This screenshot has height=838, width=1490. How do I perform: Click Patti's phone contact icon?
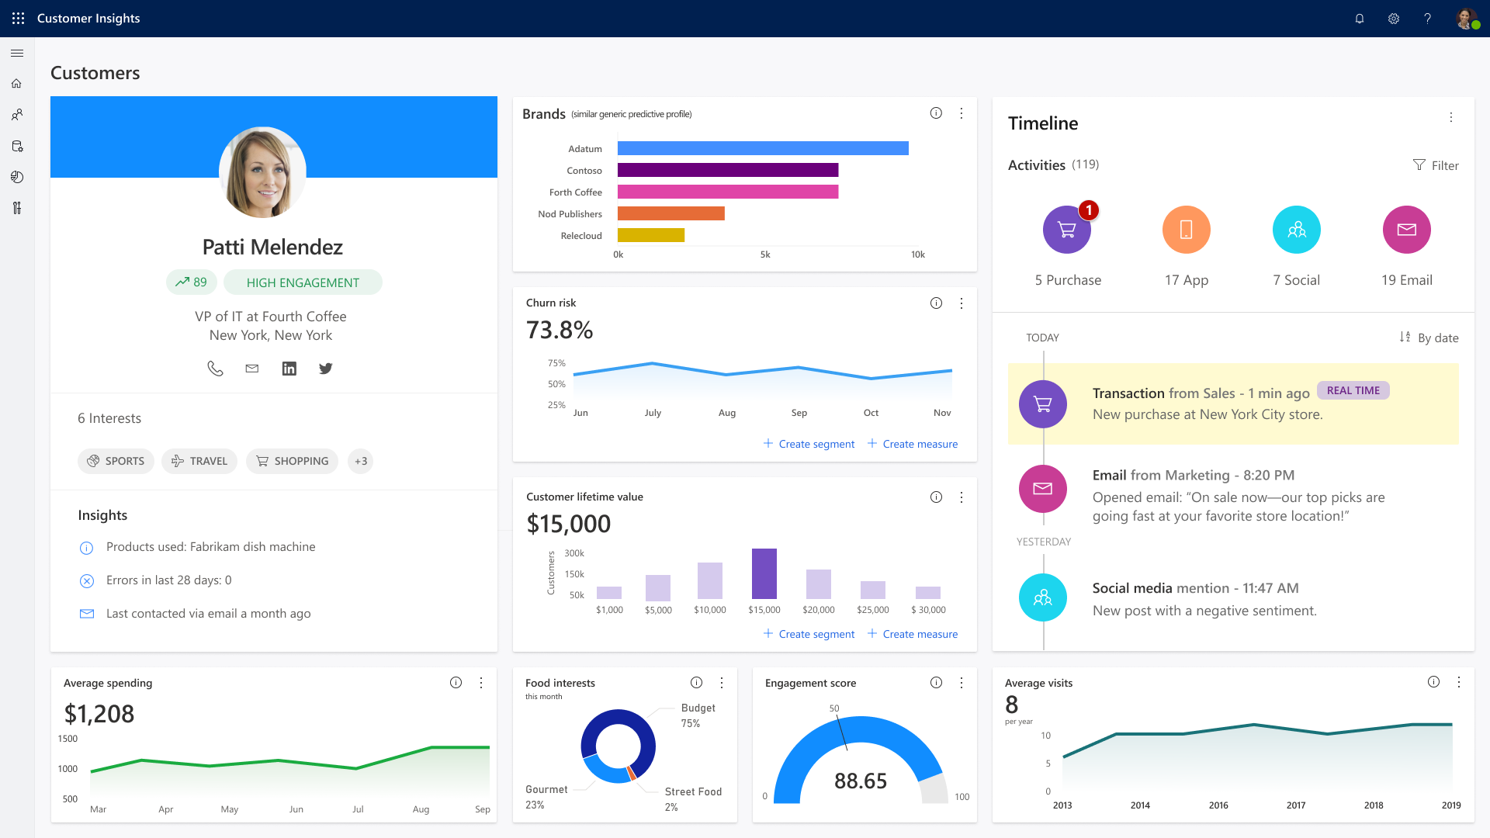(x=214, y=369)
